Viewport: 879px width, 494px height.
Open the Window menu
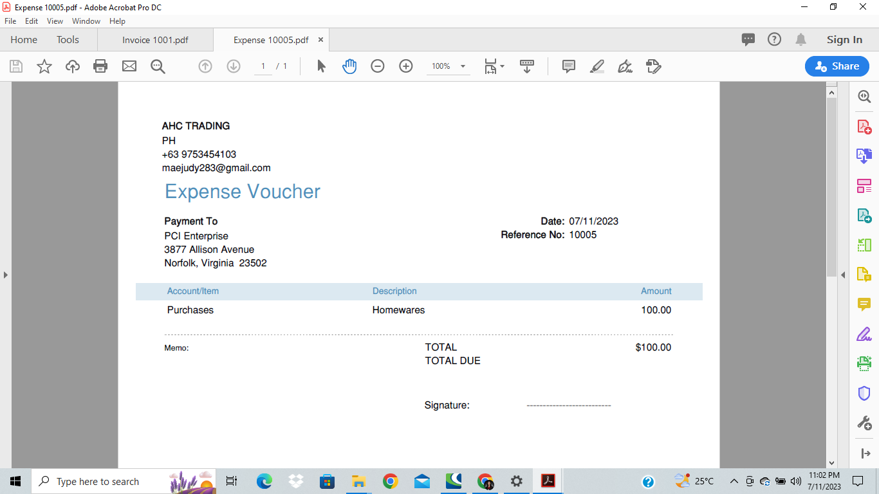click(86, 21)
